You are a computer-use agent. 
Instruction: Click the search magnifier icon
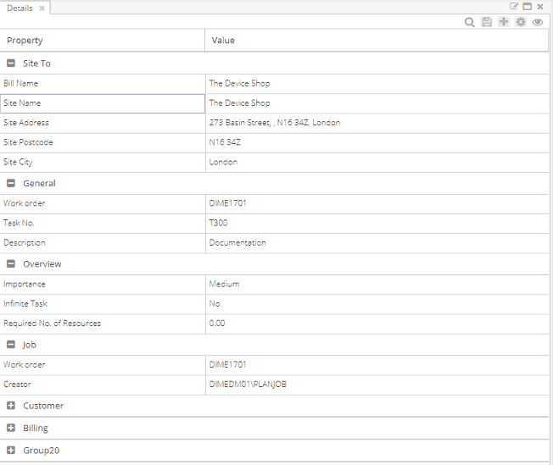pyautogui.click(x=469, y=22)
